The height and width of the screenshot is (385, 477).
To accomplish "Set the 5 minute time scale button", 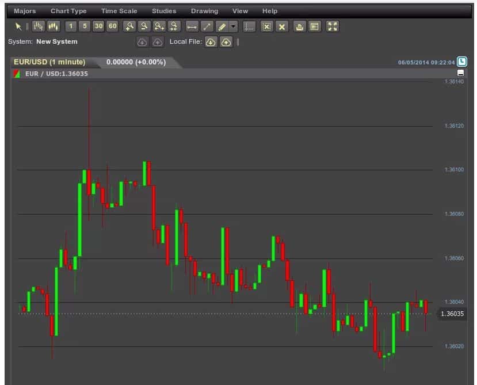I will click(x=85, y=26).
